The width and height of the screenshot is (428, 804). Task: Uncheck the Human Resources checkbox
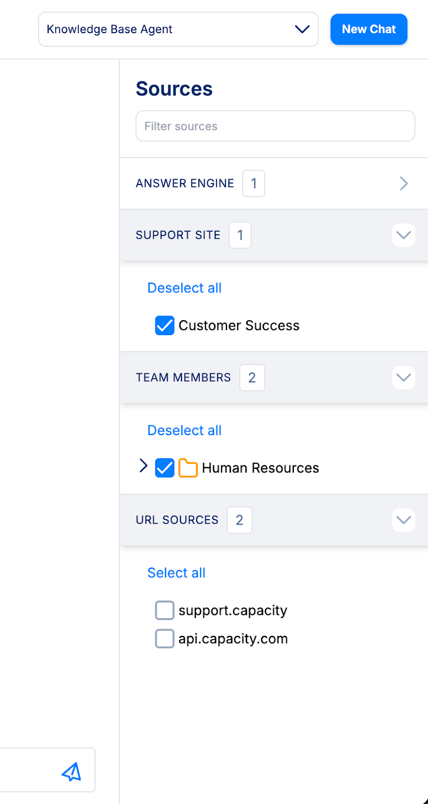pyautogui.click(x=165, y=468)
